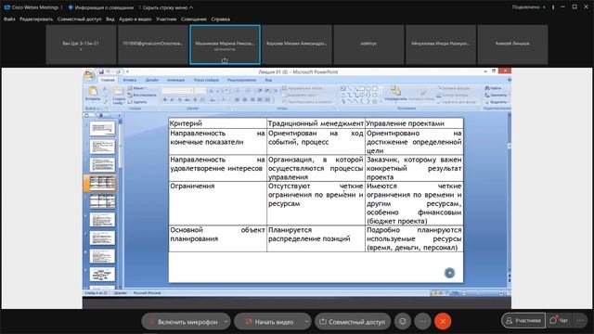Image resolution: width=594 pixels, height=334 pixels.
Task: Click Save icon in PowerPoint quick access toolbar
Action: (x=101, y=71)
